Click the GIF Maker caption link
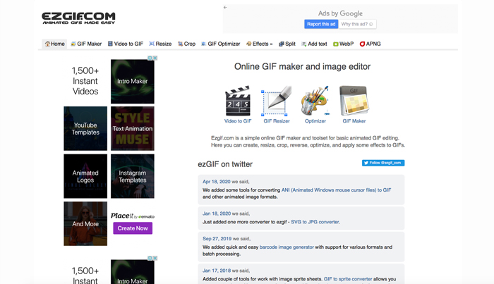 354,121
